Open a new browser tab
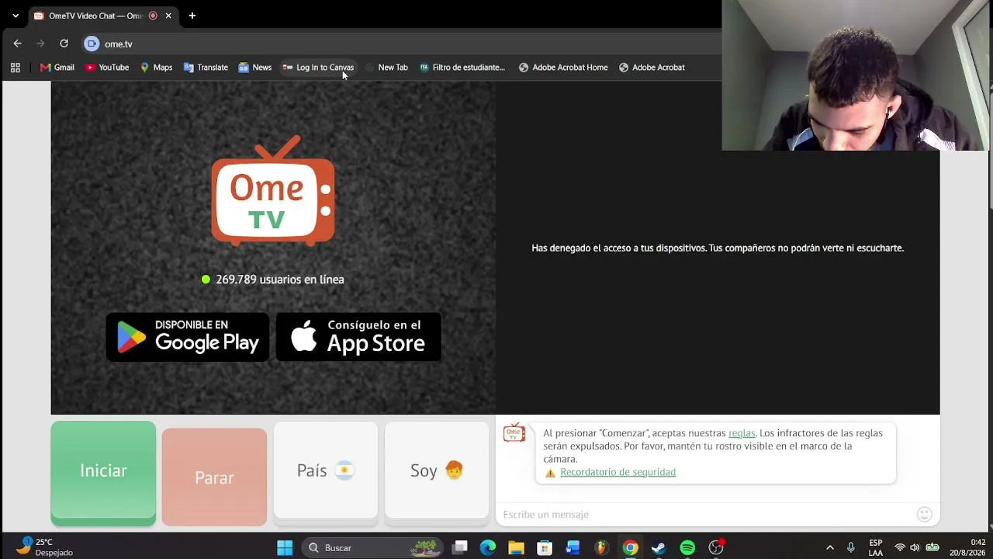993x559 pixels. pos(192,16)
